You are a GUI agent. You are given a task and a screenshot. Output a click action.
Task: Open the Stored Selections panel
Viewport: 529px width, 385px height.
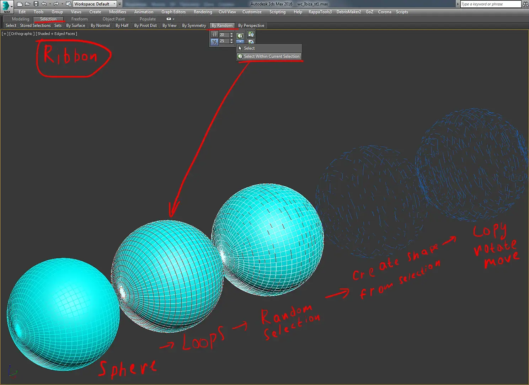tap(35, 26)
